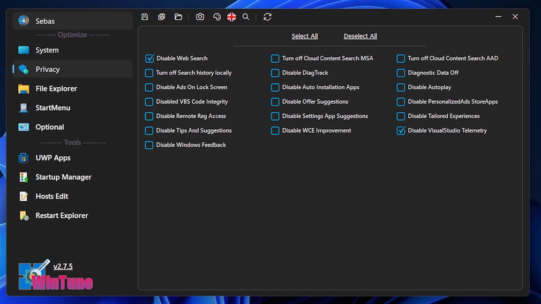Click the Deselect All link

tap(360, 36)
